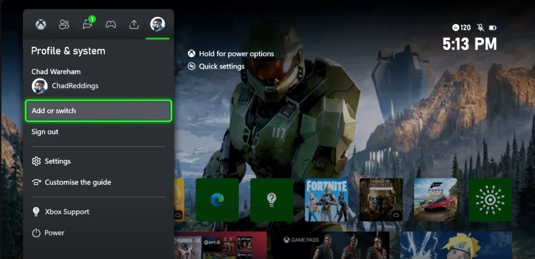
Task: Click the controller battery status icon
Action: [x=493, y=28]
